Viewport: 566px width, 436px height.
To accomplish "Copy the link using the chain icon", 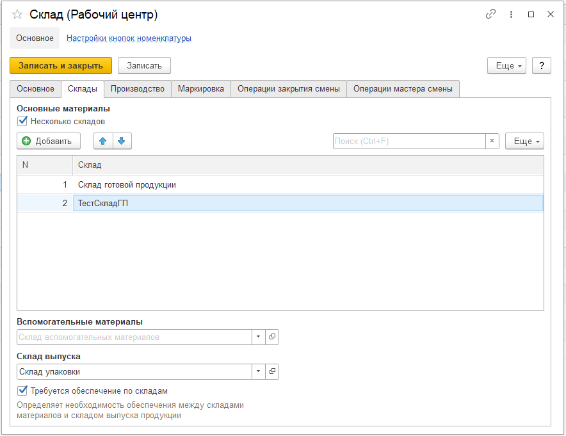I will point(490,14).
